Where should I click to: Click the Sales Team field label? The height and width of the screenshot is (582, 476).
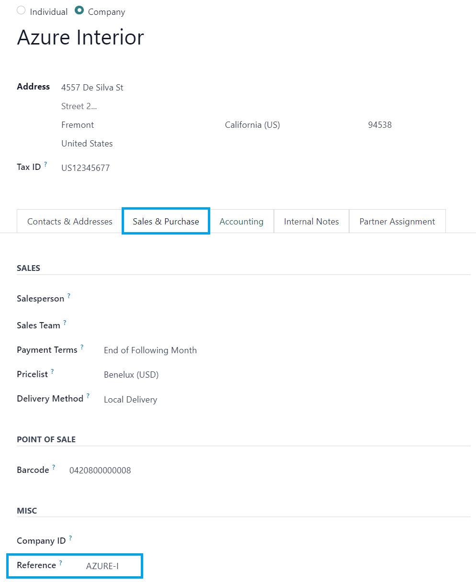pyautogui.click(x=38, y=325)
